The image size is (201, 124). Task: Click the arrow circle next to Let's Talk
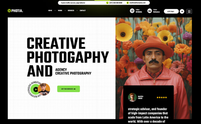click(182, 11)
